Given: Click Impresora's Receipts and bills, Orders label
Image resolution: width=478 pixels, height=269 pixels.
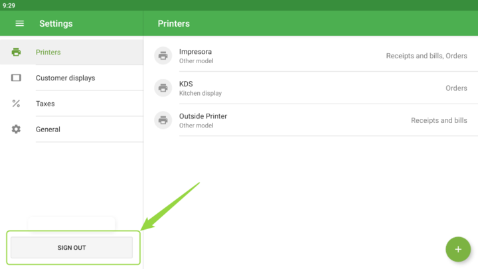Looking at the screenshot, I should coord(426,56).
